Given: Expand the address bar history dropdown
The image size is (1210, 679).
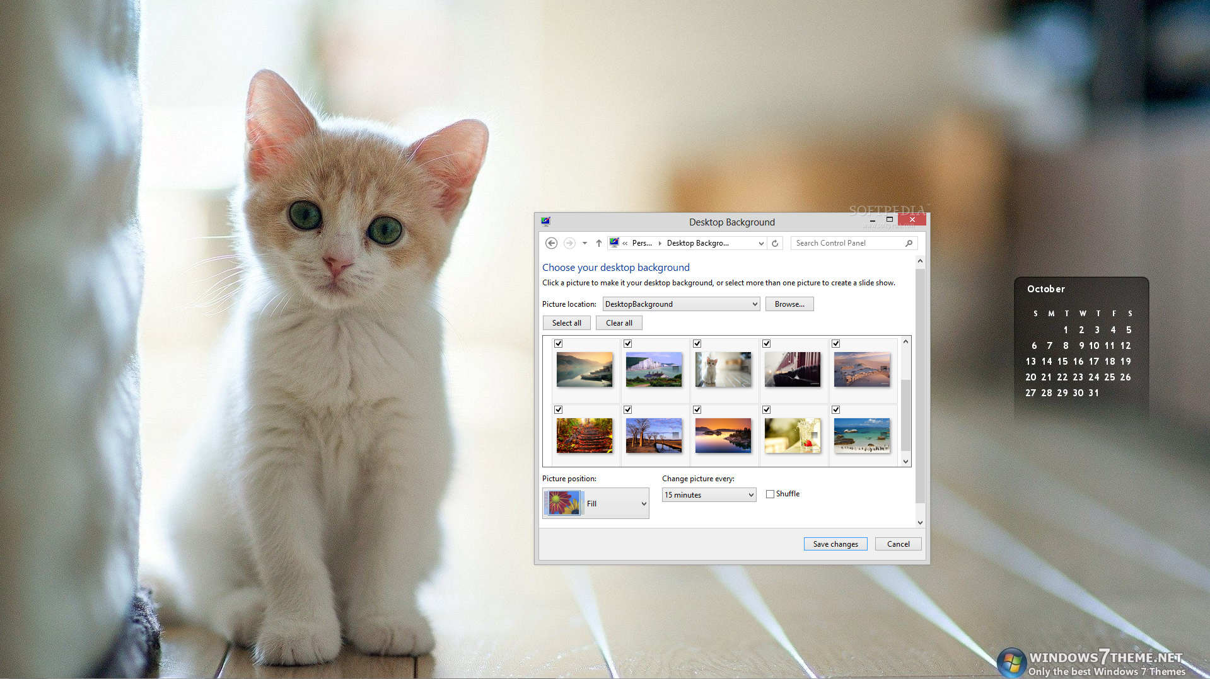Looking at the screenshot, I should 761,243.
